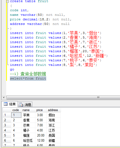Click the 烟台 address cell
The image size is (120, 148).
(x=54, y=115)
